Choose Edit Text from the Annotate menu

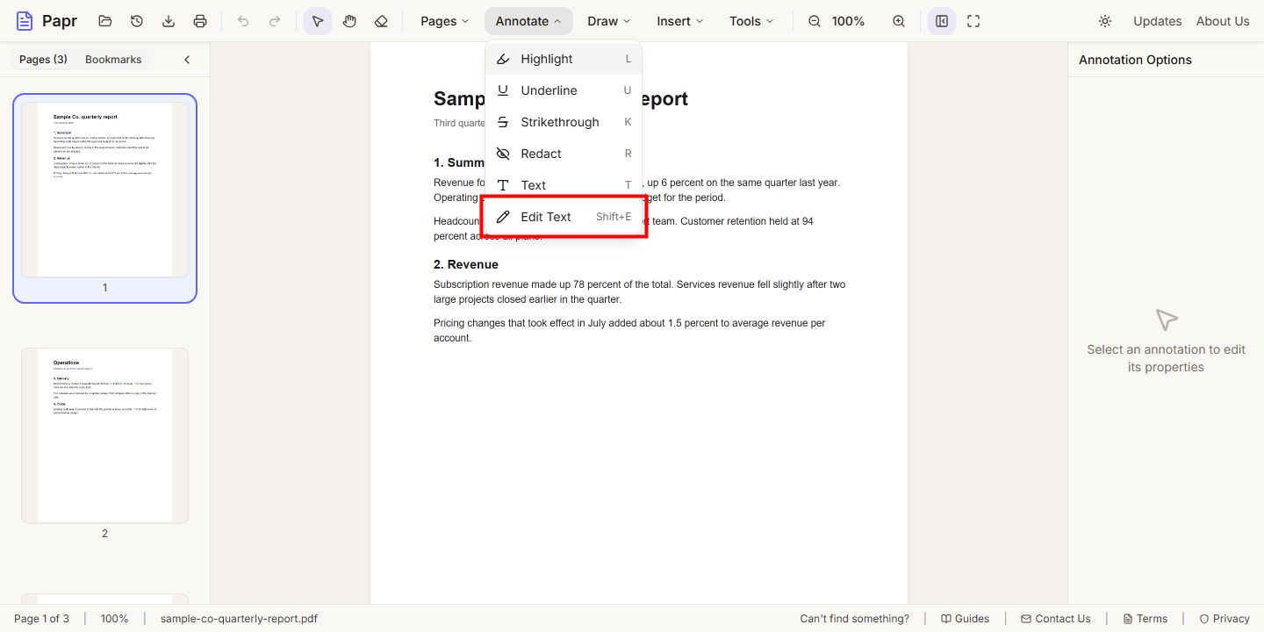tap(564, 217)
